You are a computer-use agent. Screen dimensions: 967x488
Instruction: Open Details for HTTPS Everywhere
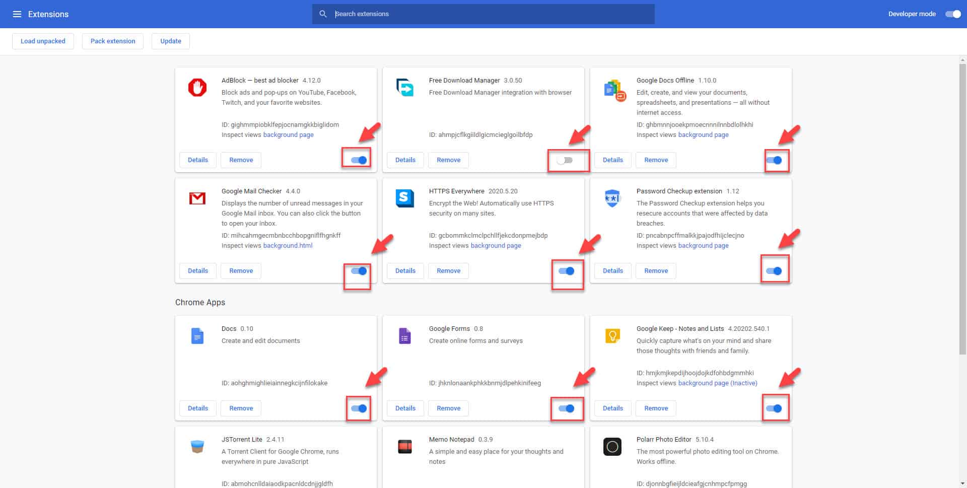405,271
